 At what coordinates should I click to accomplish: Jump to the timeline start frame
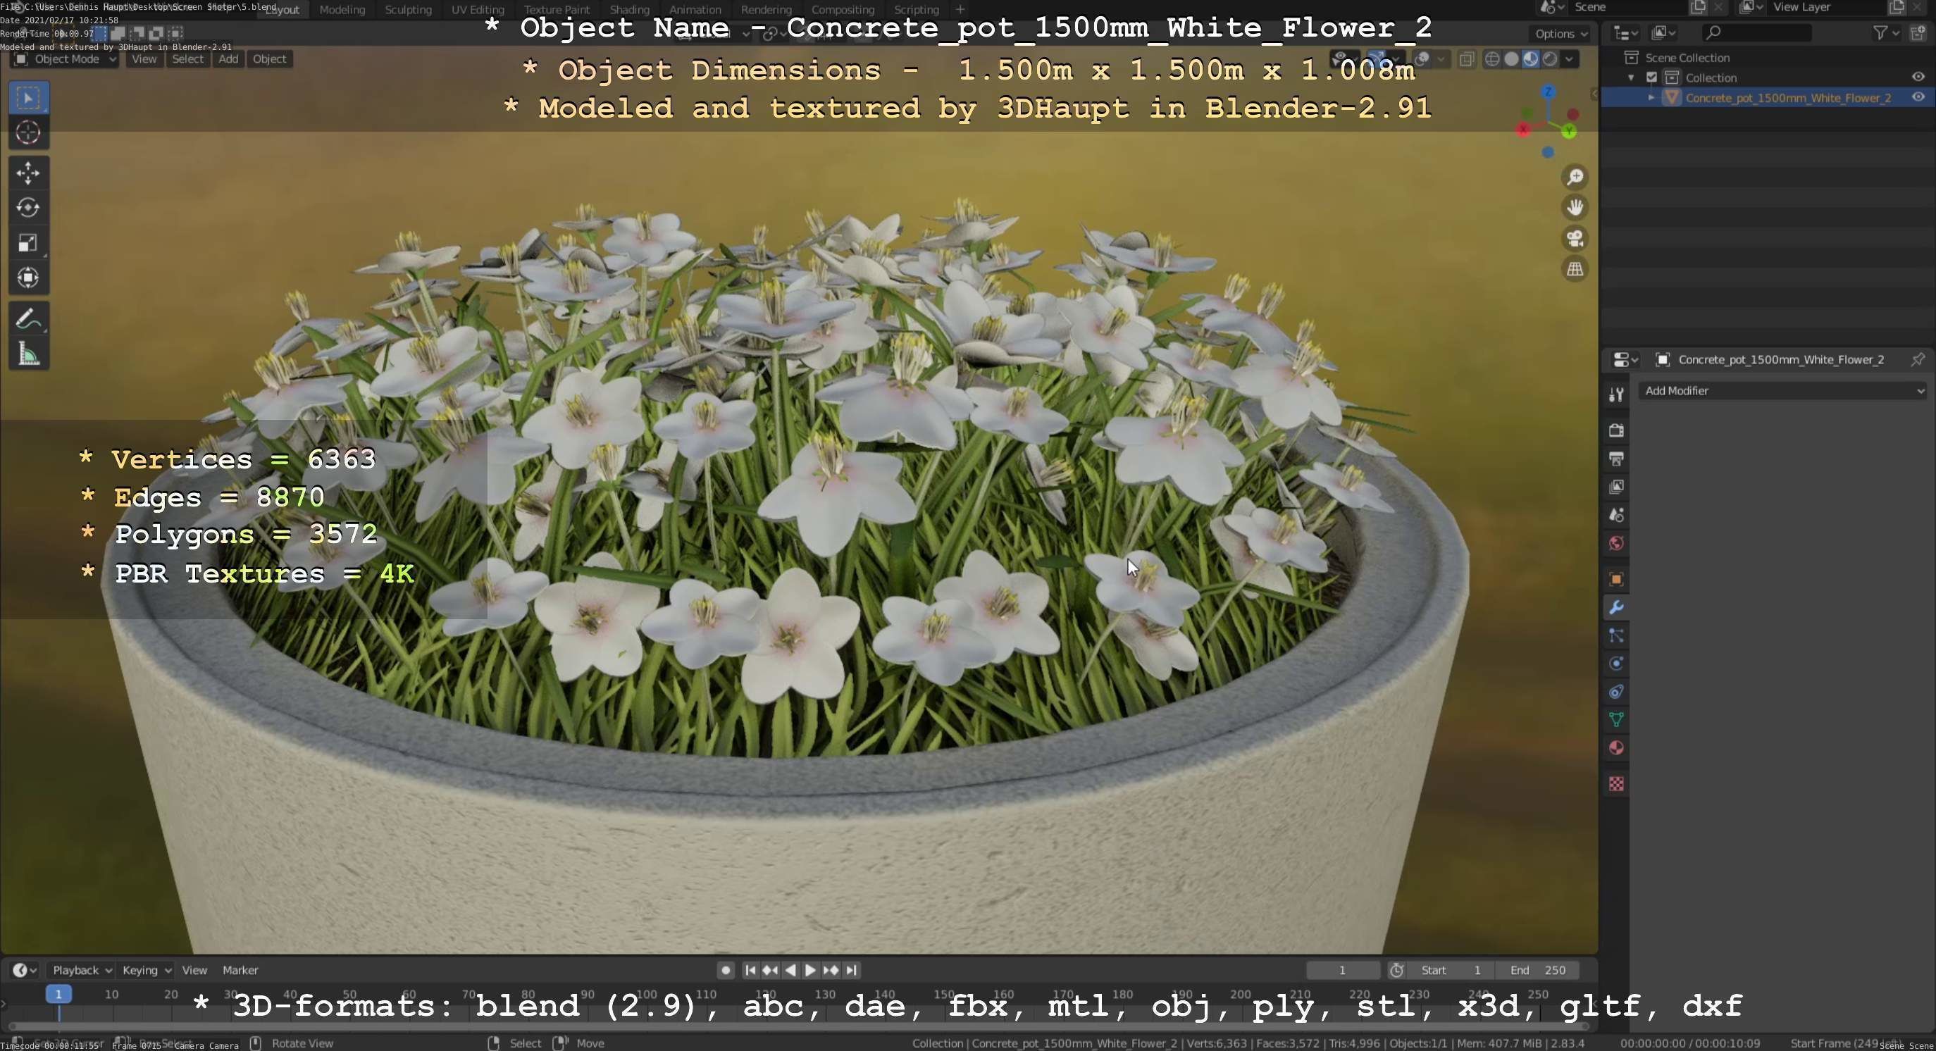(x=750, y=970)
